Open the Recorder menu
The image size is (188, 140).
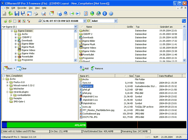[22, 8]
